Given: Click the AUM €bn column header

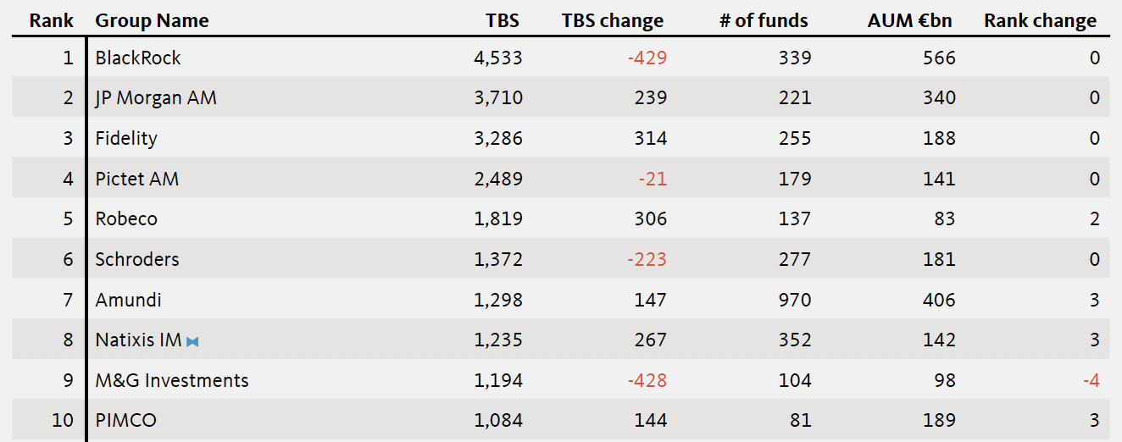Looking at the screenshot, I should 909,21.
